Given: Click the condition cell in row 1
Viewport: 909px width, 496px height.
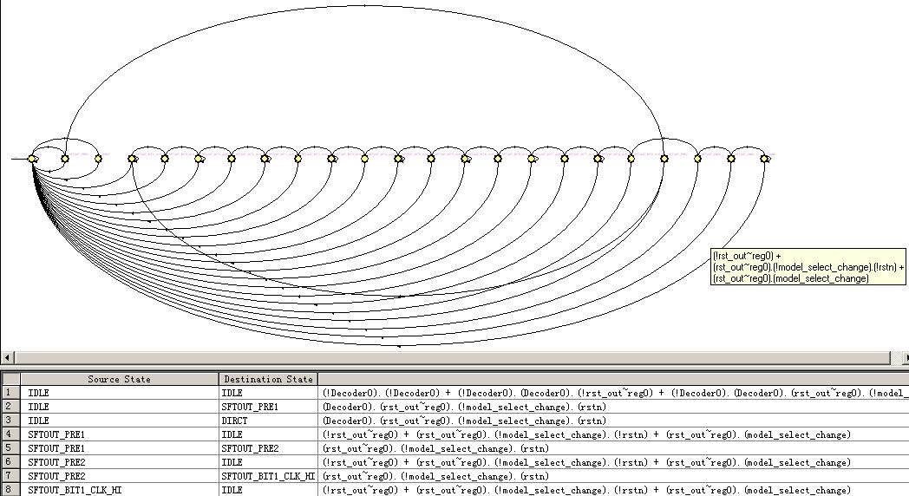Looking at the screenshot, I should tap(613, 393).
